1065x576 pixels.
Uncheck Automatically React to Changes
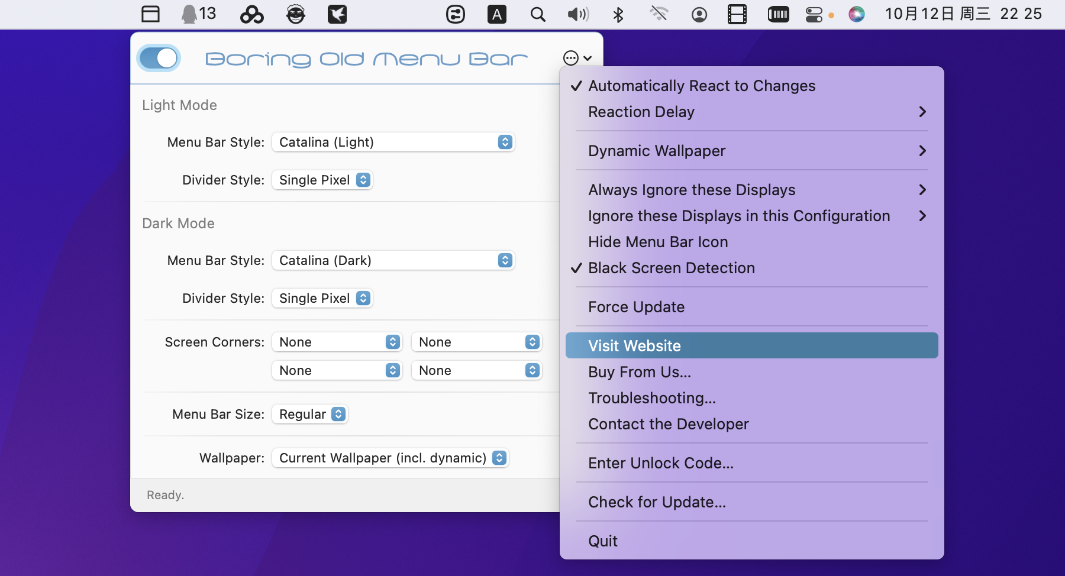(x=701, y=86)
